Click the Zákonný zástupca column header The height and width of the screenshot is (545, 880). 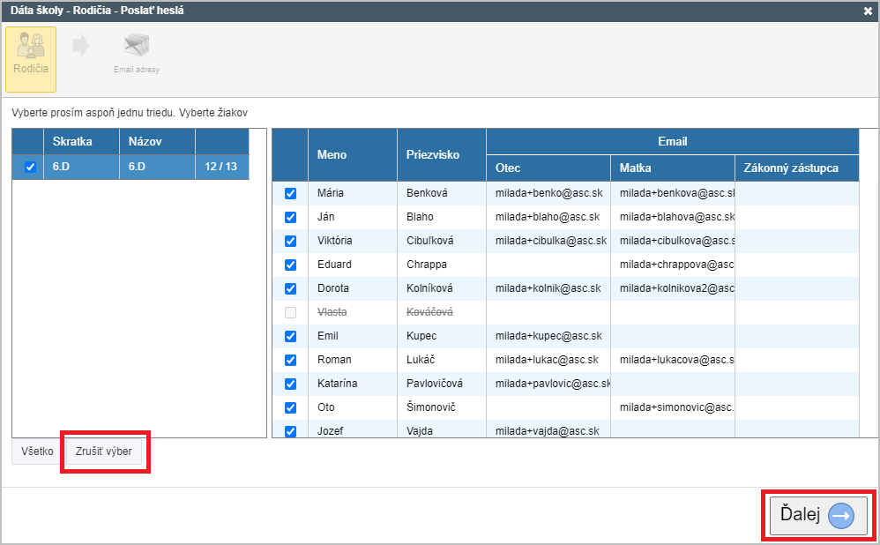click(x=797, y=168)
